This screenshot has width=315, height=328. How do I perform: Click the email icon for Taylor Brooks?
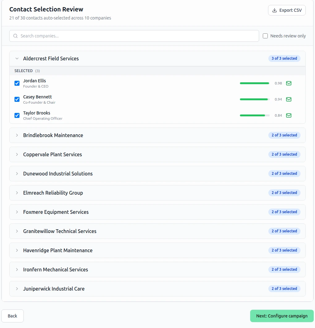point(288,115)
